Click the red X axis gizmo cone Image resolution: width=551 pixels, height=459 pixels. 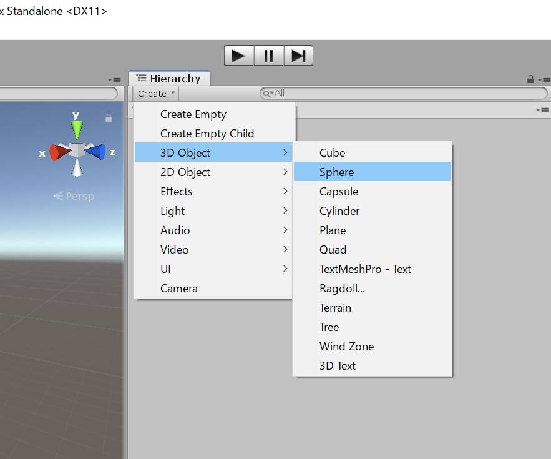coord(58,152)
